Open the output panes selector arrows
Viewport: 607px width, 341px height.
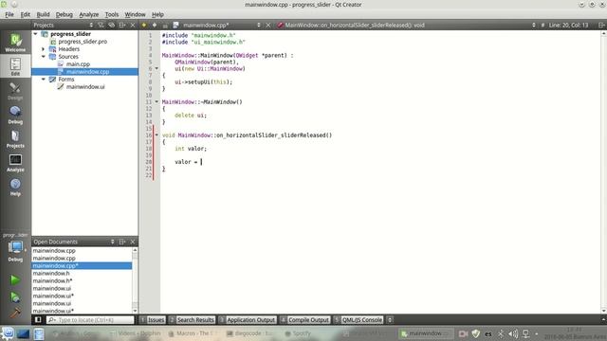390,320
